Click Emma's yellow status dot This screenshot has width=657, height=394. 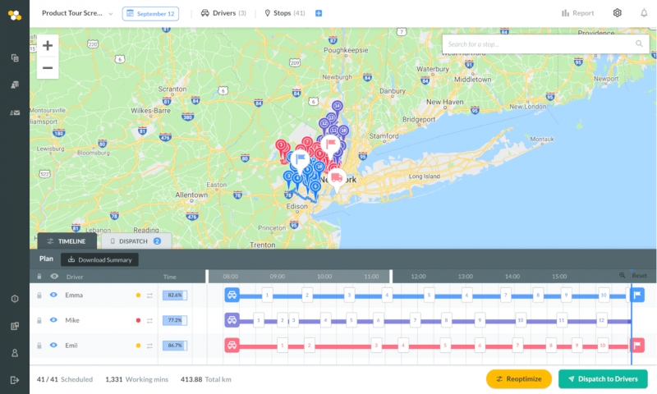(138, 295)
